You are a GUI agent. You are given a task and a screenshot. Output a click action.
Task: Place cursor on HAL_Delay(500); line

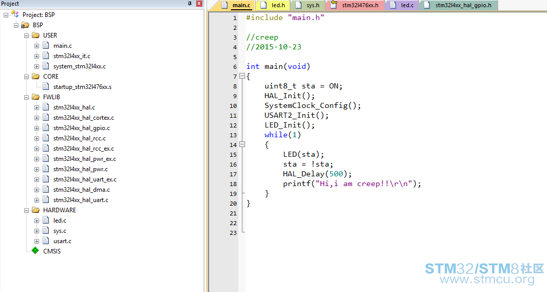click(x=317, y=174)
